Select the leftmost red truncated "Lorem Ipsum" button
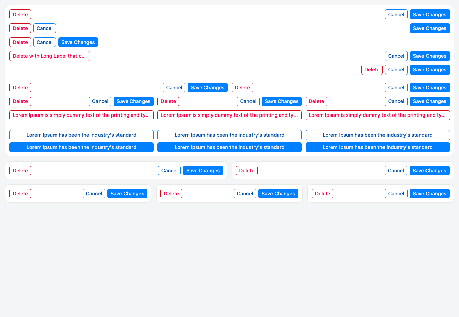This screenshot has width=459, height=317. click(x=81, y=115)
